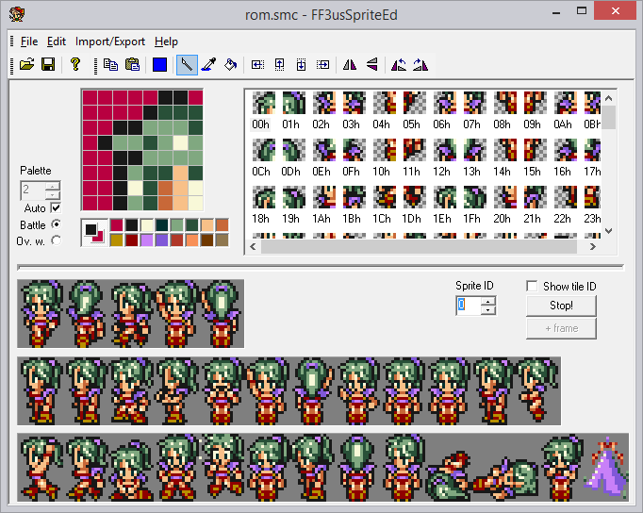Screen dimensions: 643x513
Task: Click the vertical scrollbar thumb of tile list
Action: tap(609, 117)
